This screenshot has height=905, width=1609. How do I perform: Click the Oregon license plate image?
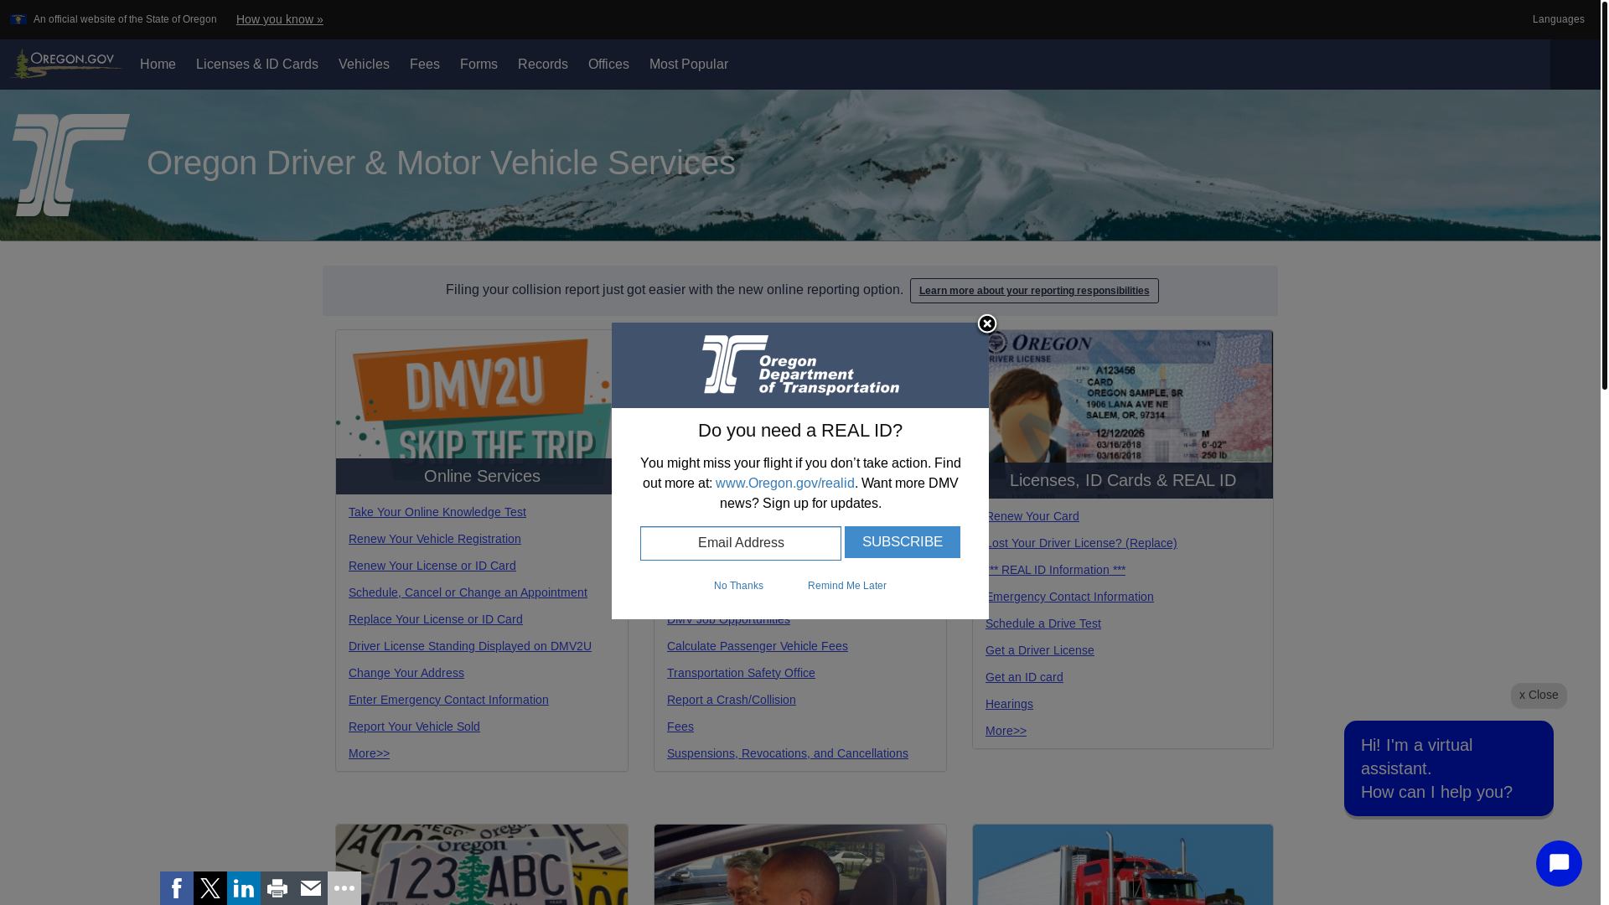point(482,865)
